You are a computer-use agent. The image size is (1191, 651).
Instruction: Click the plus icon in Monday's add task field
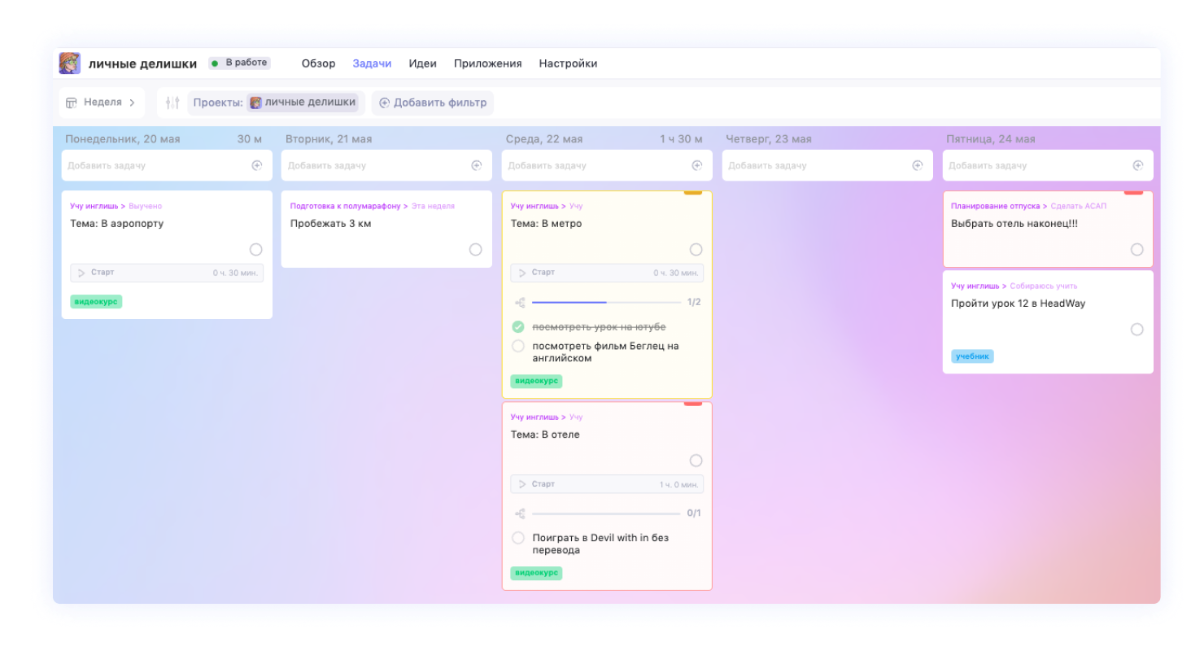[x=256, y=165]
